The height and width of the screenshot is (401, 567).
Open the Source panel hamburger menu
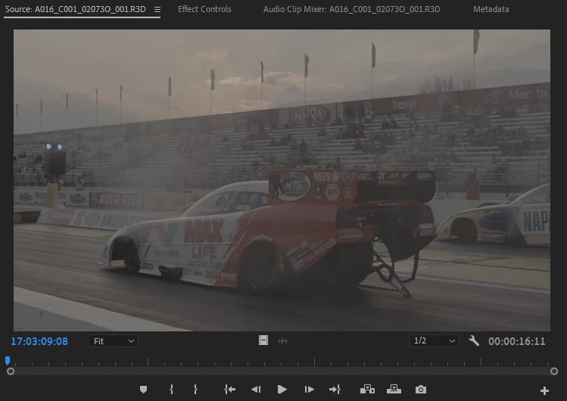coord(157,10)
